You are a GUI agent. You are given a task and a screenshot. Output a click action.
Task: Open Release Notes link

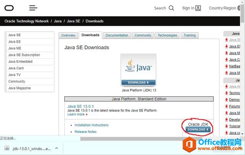pos(85,132)
